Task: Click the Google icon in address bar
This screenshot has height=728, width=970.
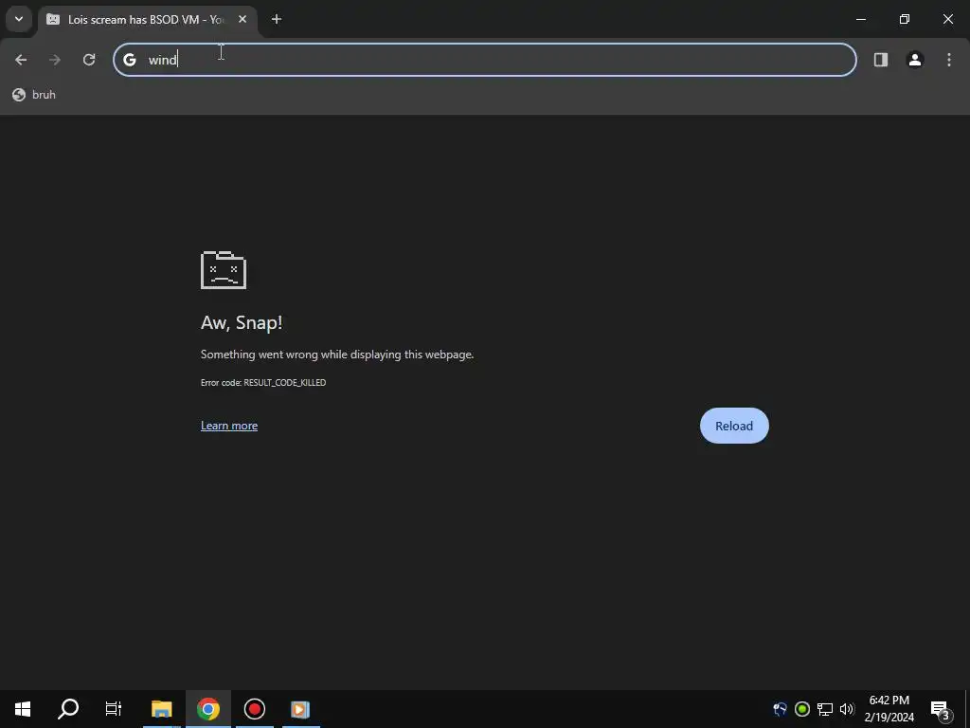Action: 129,60
